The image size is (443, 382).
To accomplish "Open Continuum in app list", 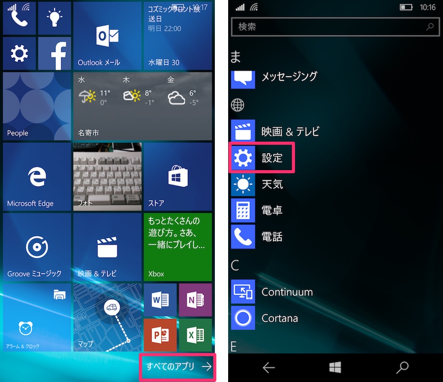I will coord(272,292).
